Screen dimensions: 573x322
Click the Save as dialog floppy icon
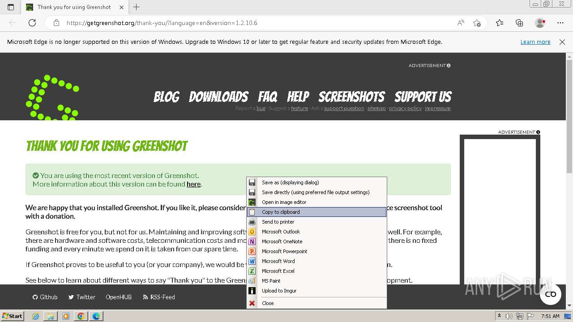(x=252, y=182)
